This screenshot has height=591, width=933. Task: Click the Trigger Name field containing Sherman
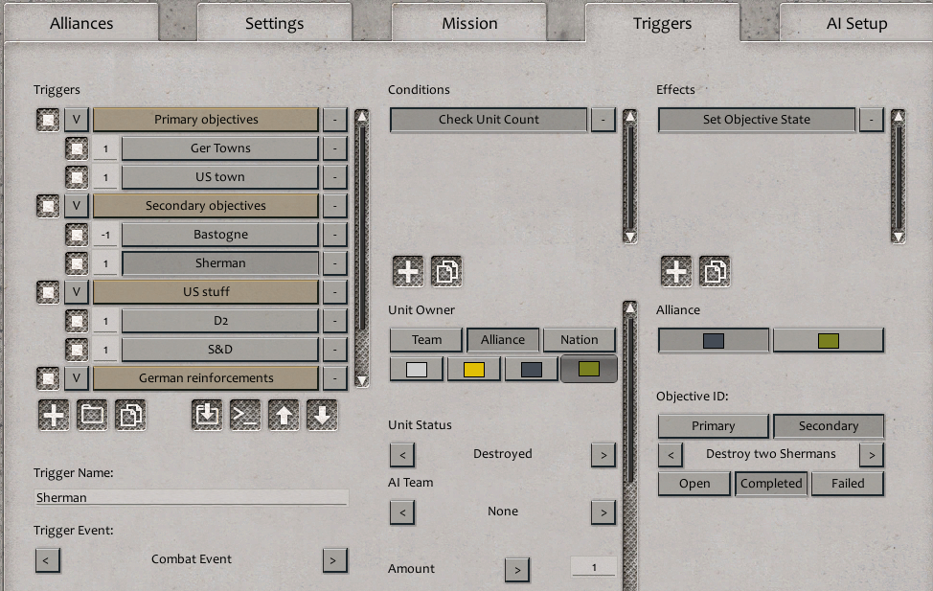[x=192, y=497]
